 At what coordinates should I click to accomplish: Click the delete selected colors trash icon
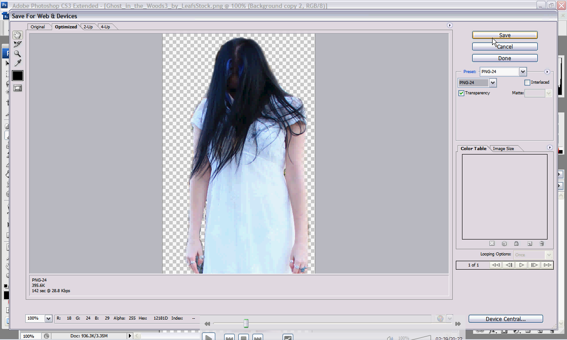(x=542, y=243)
